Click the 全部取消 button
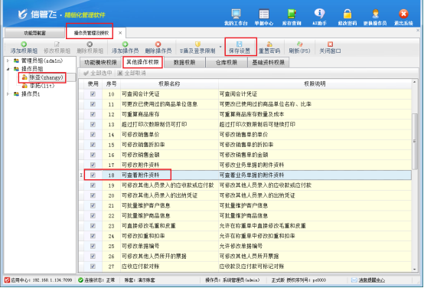Image resolution: width=424 pixels, height=288 pixels. point(132,73)
